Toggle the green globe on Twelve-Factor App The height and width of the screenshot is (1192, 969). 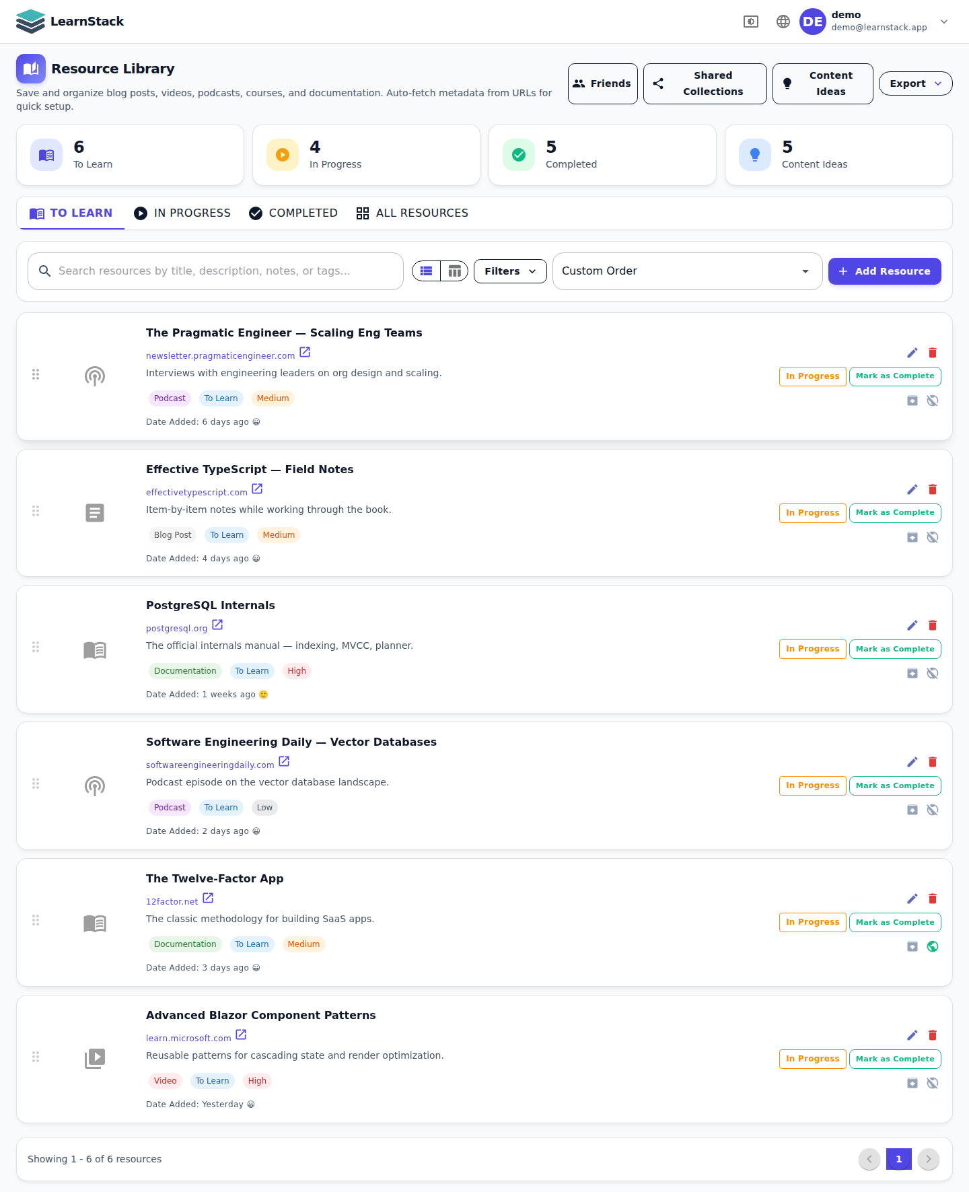pyautogui.click(x=933, y=946)
